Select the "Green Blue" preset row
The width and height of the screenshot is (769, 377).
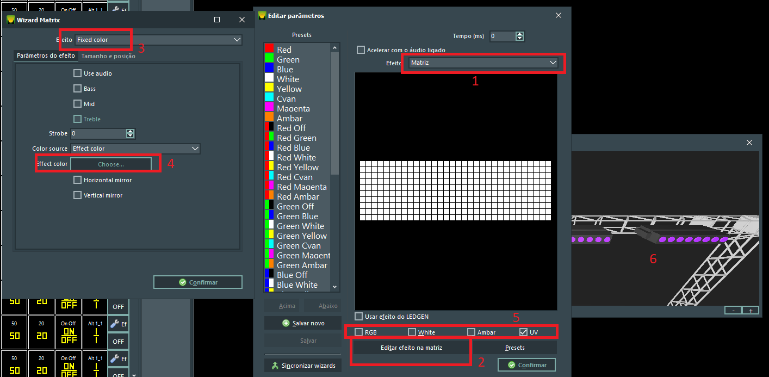coord(297,216)
